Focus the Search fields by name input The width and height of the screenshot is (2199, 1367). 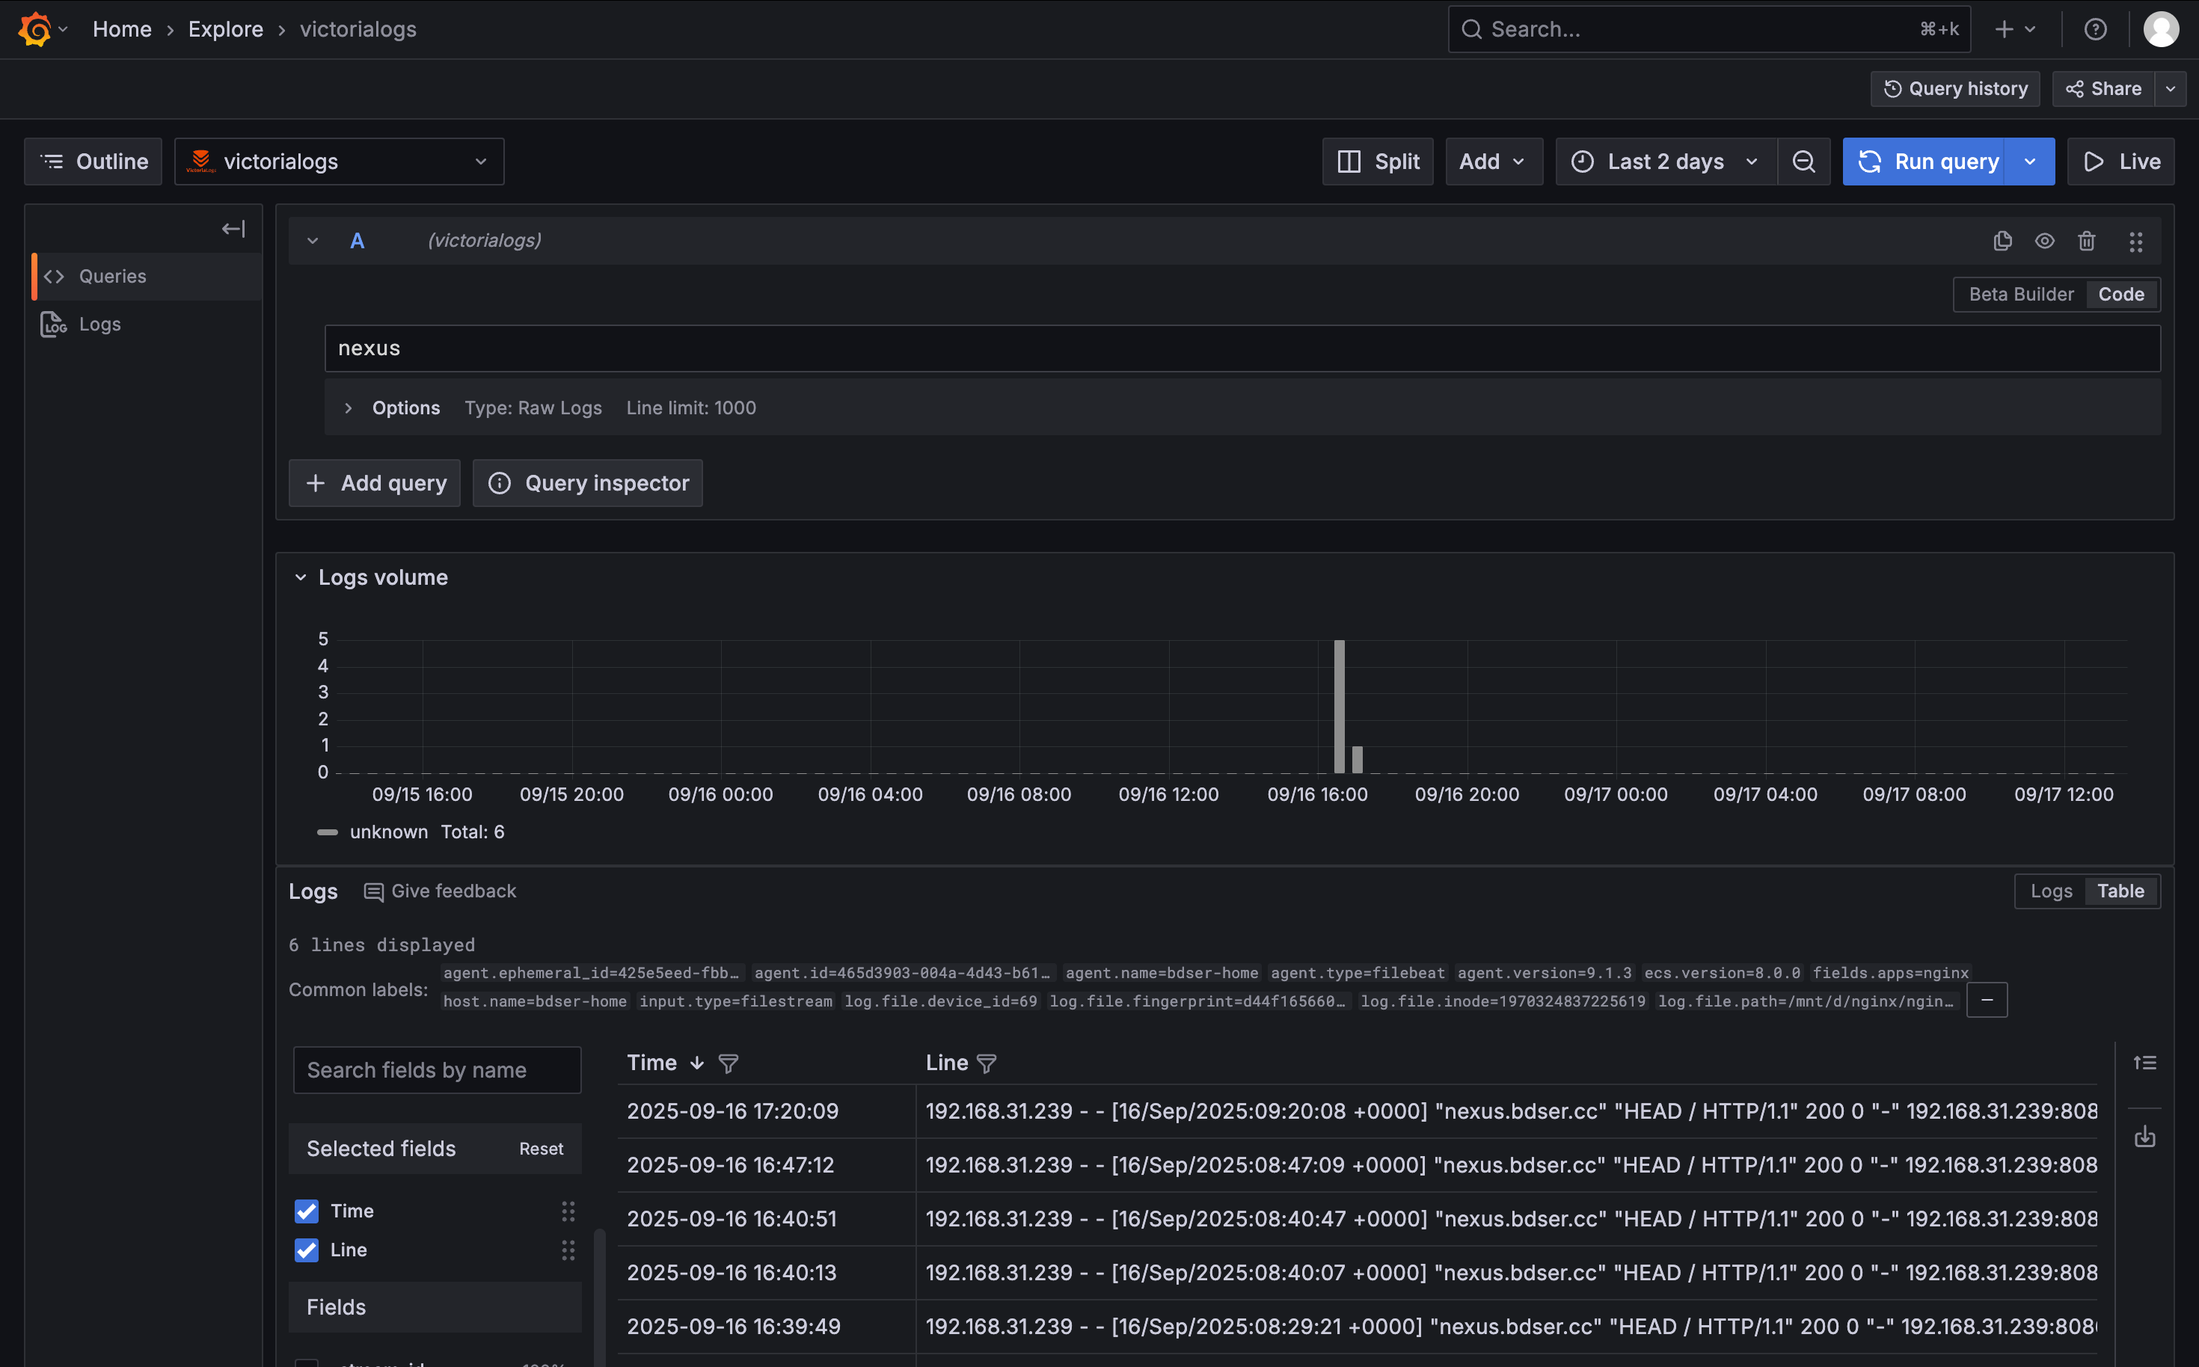[x=437, y=1070]
